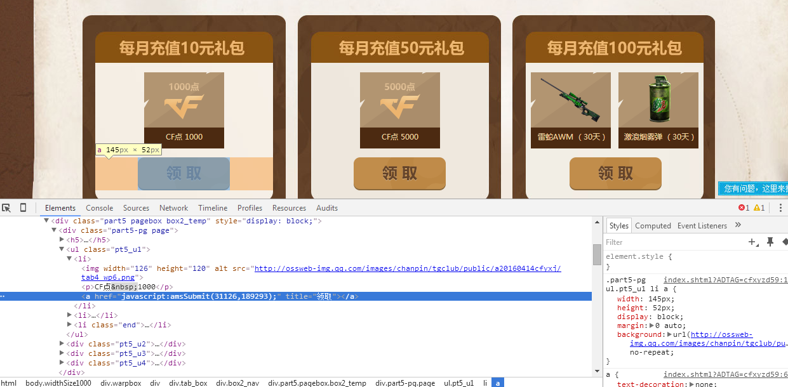Select the highlighted a breadcrumb item
This screenshot has width=788, height=387.
pyautogui.click(x=498, y=383)
